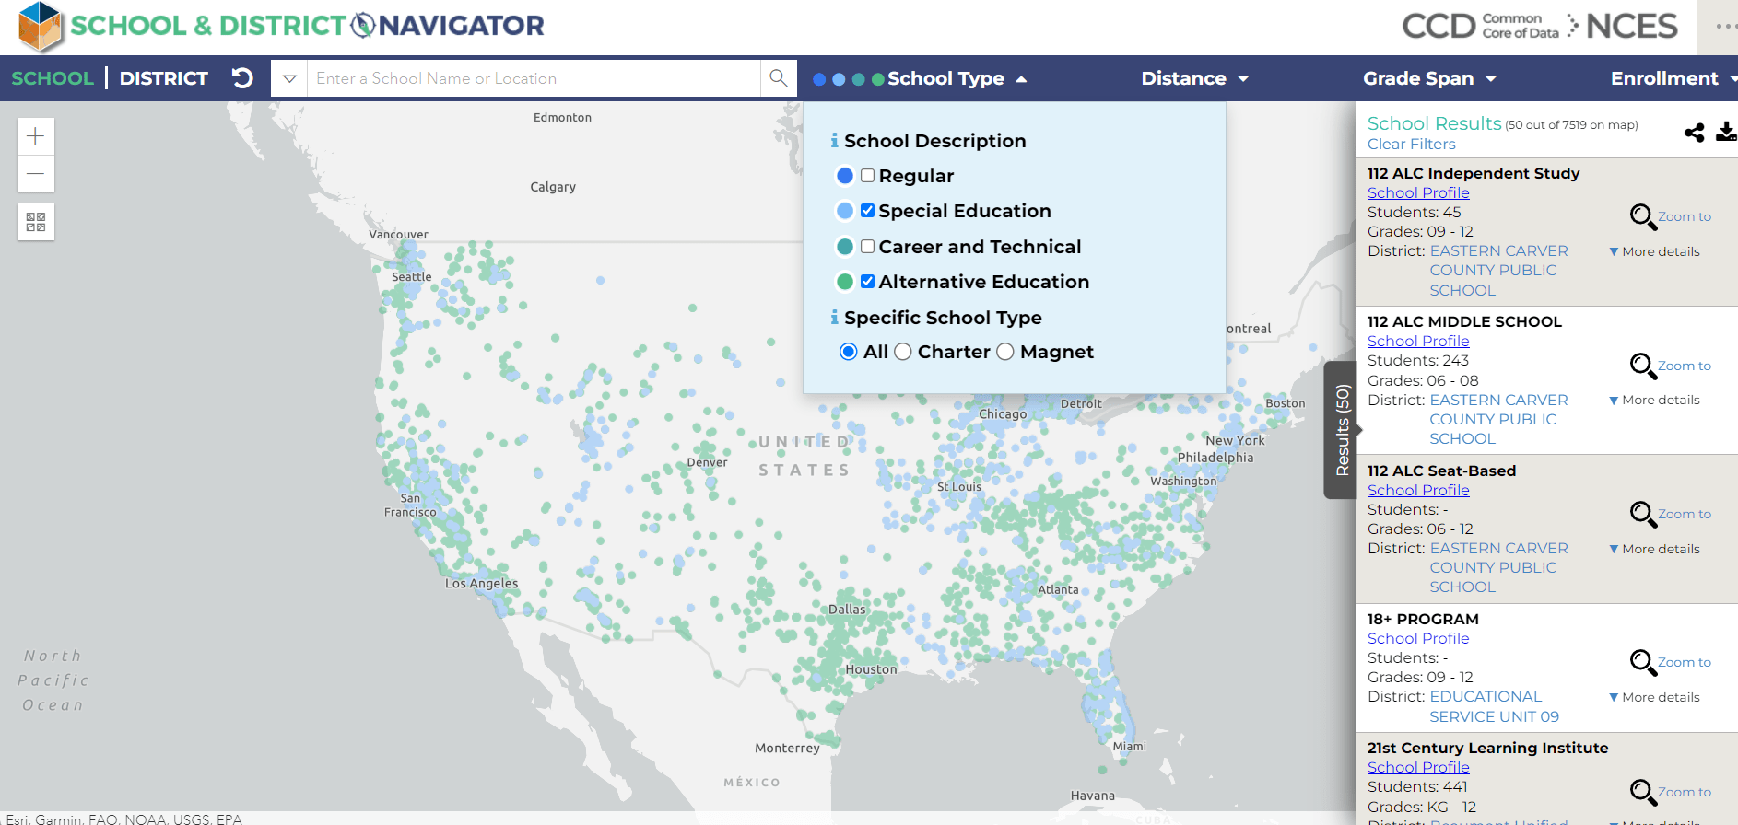Collapse the Results (50) side tab

tap(1341, 430)
